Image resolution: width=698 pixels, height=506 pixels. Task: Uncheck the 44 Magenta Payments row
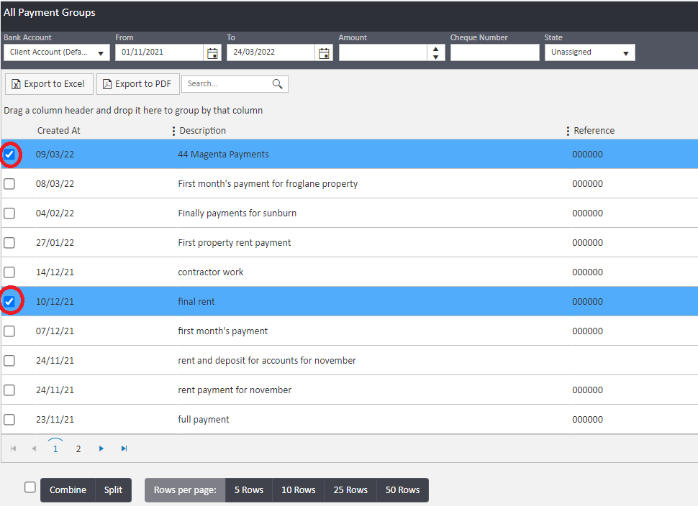[x=9, y=155]
